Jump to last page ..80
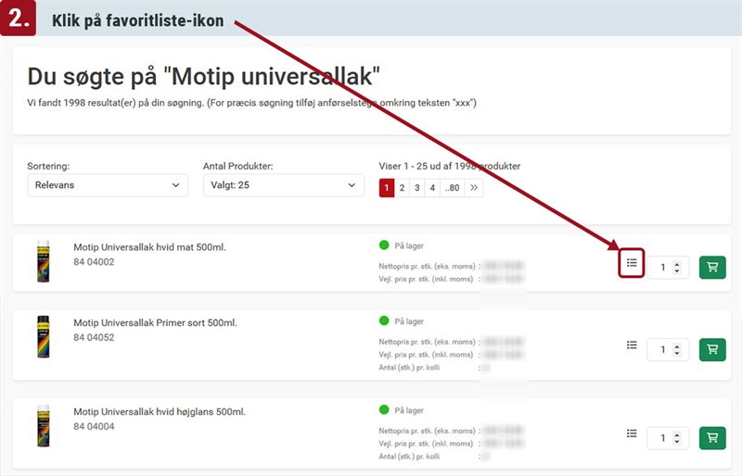Viewport: 742px width, 476px height. tap(452, 187)
